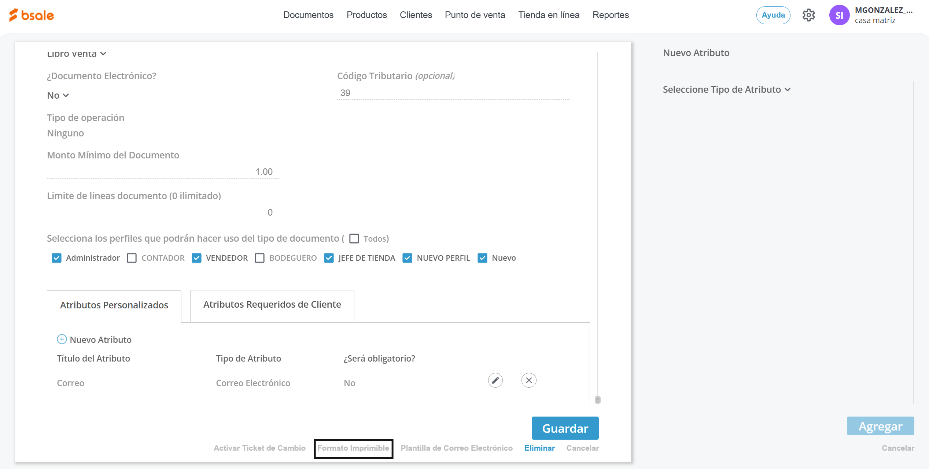Viewport: 929px width, 469px height.
Task: Expand the Seleccione Tipo de Atributo dropdown
Action: (x=726, y=89)
